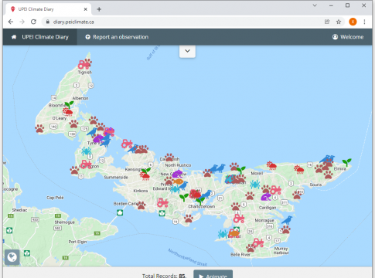Click the tractor marker near highway 311
The width and height of the screenshot is (375, 278).
coord(275,190)
